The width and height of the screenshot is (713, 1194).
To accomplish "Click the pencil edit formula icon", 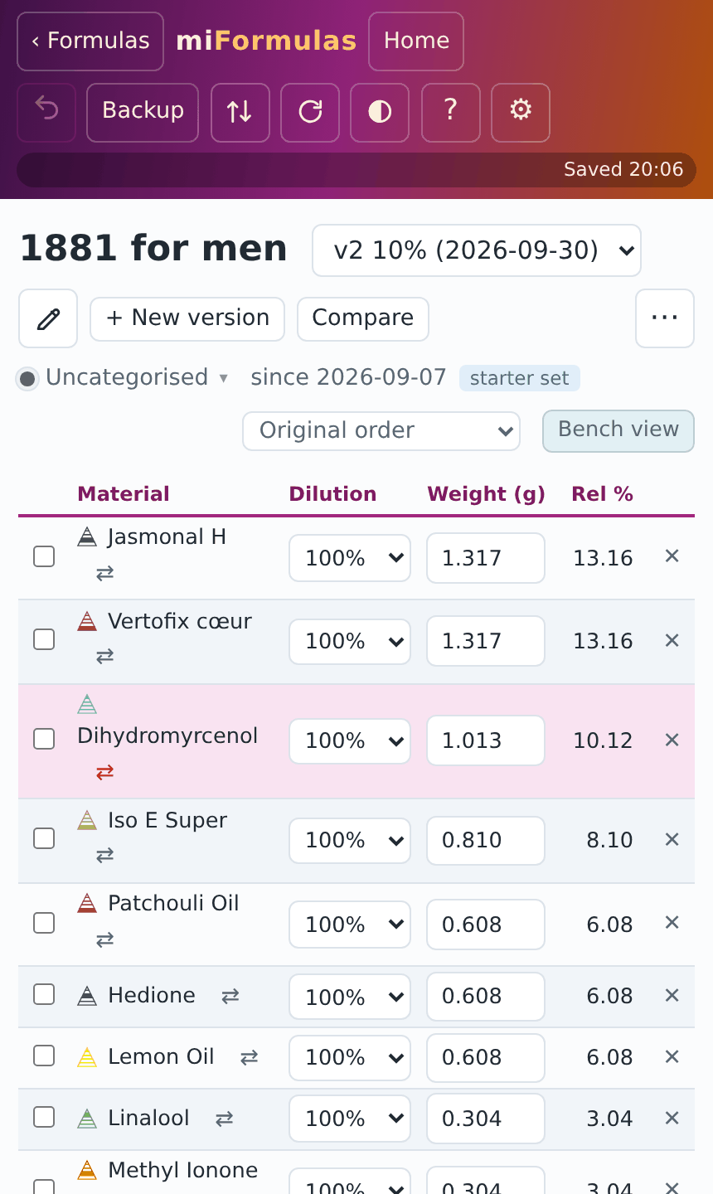I will [48, 318].
